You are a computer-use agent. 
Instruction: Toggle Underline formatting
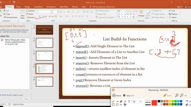(46, 16)
